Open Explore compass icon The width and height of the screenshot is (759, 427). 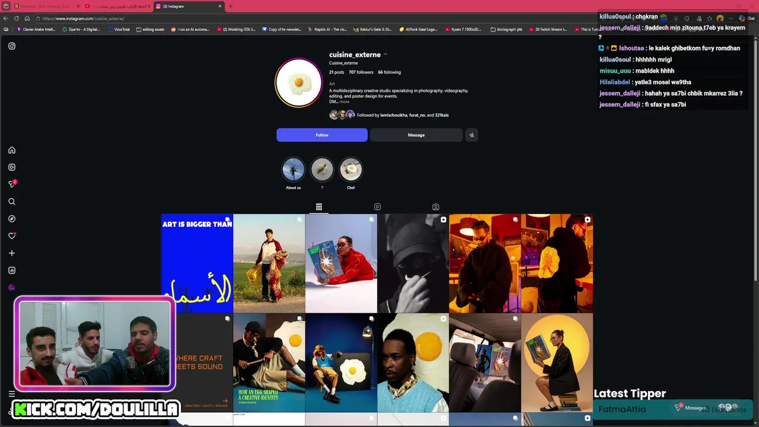pyautogui.click(x=12, y=219)
